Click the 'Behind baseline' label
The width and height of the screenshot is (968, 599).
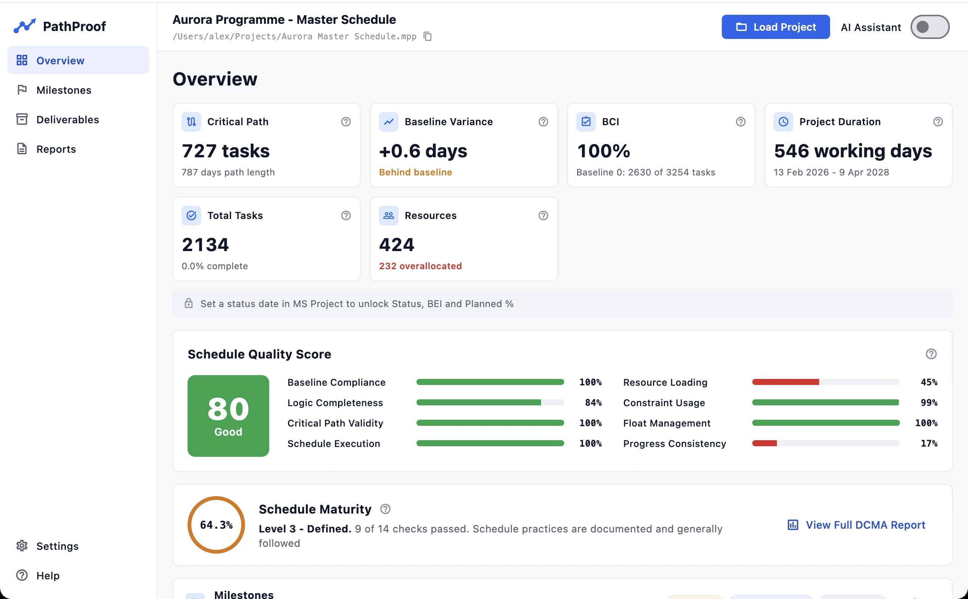[416, 172]
